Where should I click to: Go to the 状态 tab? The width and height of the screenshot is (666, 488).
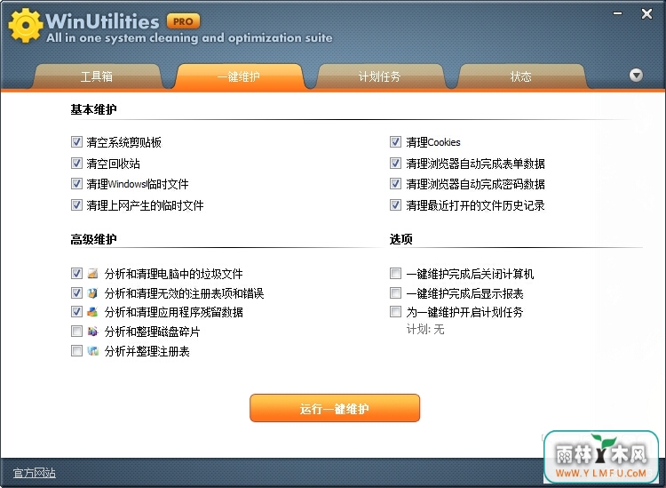521,76
